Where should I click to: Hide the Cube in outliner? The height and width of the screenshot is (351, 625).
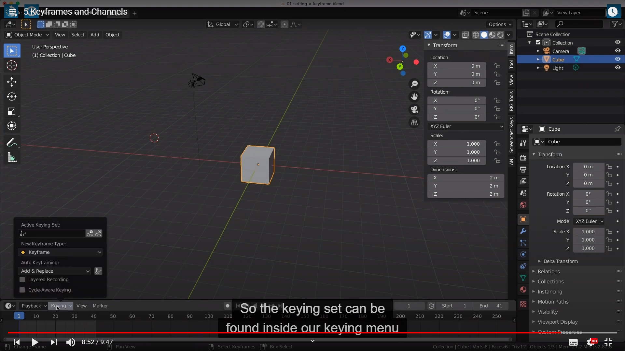pyautogui.click(x=618, y=59)
